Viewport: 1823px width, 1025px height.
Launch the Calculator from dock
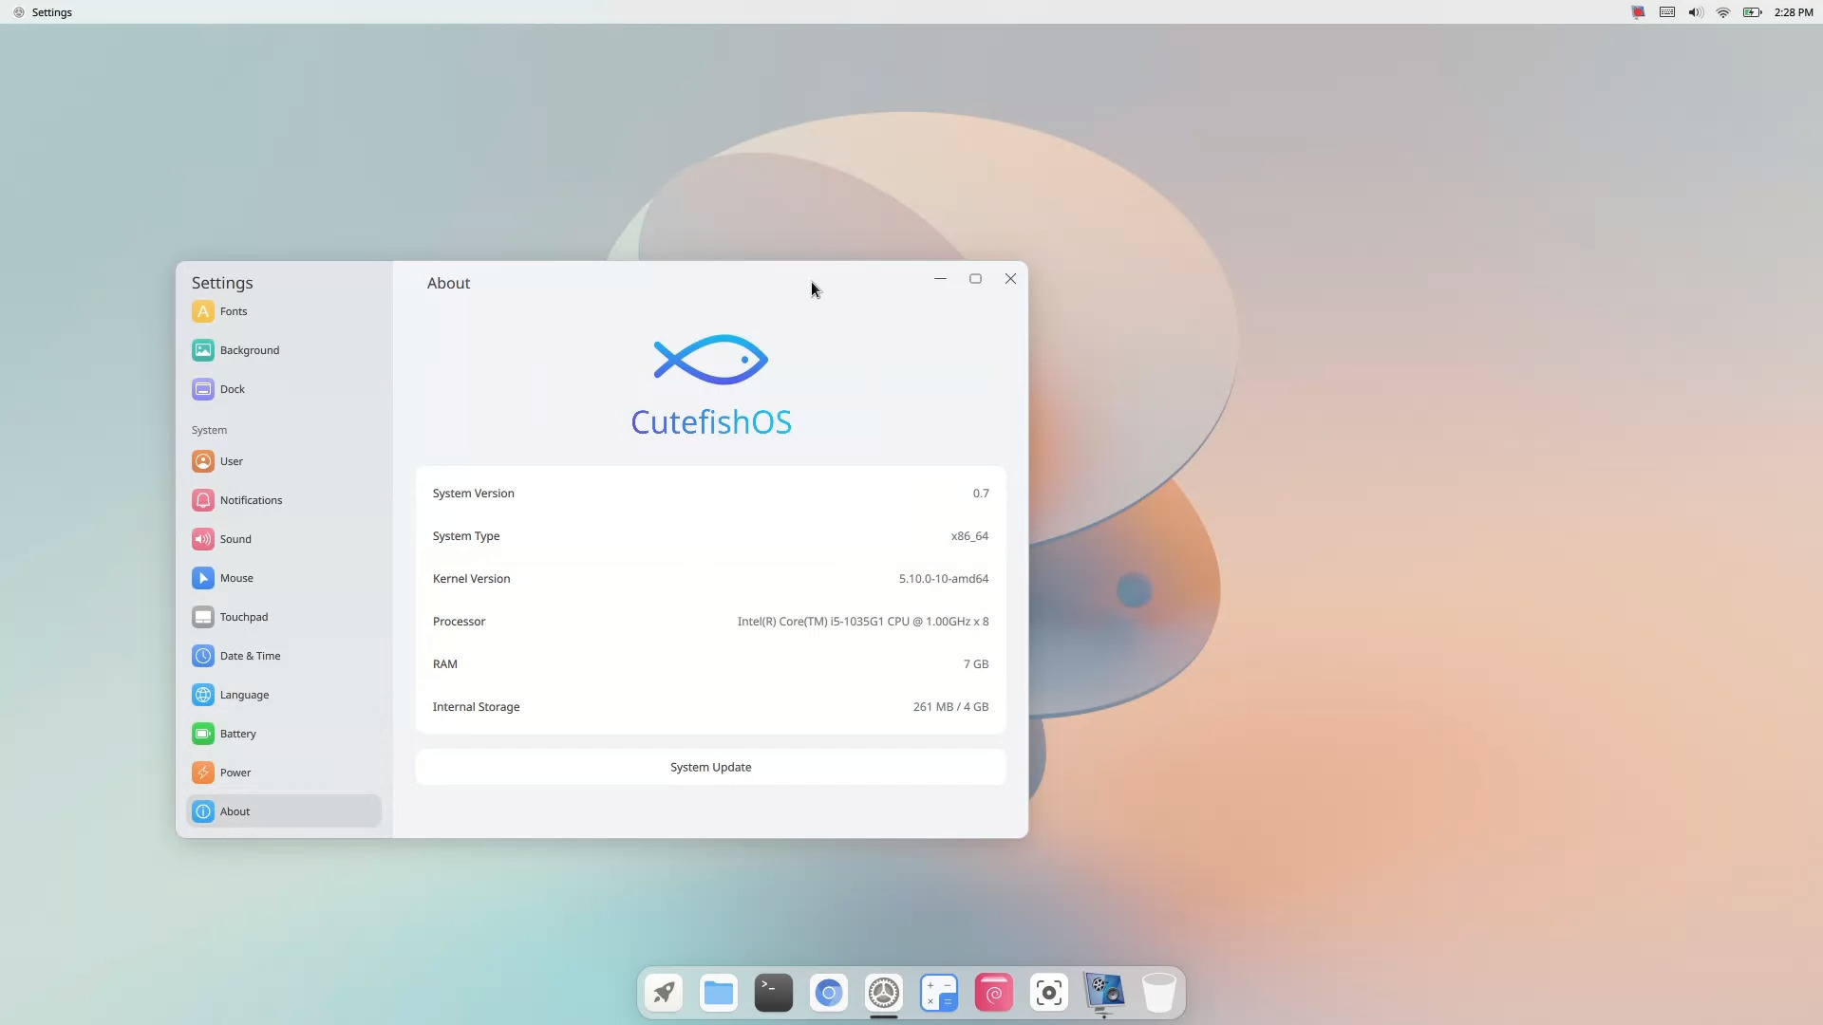click(x=939, y=993)
